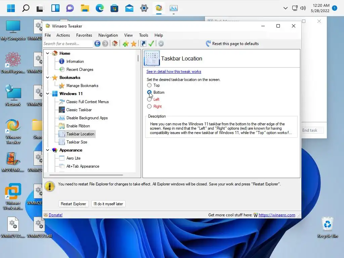The image size is (344, 258).
Task: Select the Classic Taskbar tweak
Action: tap(79, 110)
